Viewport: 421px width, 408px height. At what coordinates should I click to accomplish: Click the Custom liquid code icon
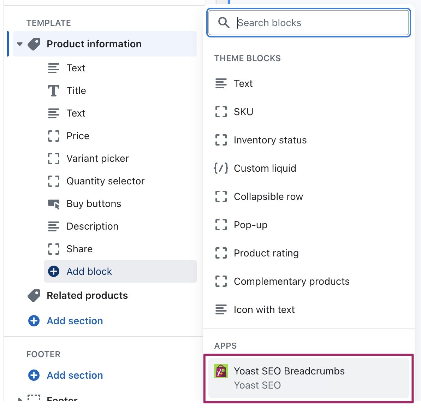coord(221,168)
